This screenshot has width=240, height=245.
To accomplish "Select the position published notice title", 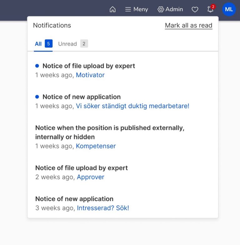I will pyautogui.click(x=110, y=132).
